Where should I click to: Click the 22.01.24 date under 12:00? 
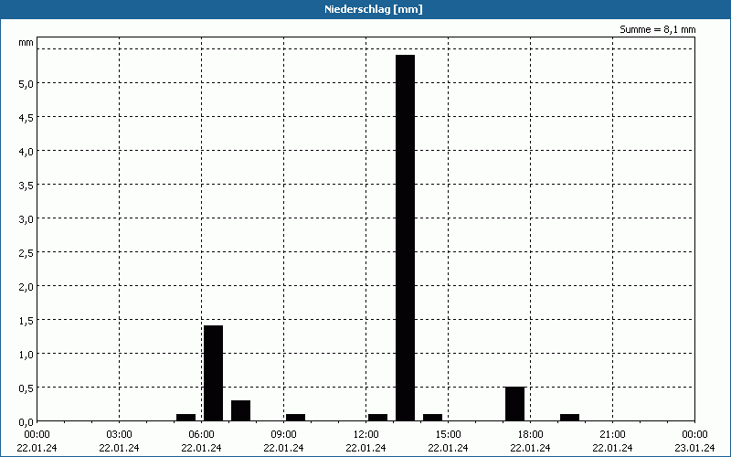click(x=366, y=448)
